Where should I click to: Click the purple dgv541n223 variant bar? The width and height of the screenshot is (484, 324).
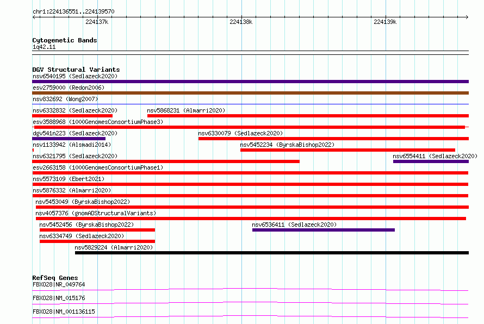pos(69,139)
